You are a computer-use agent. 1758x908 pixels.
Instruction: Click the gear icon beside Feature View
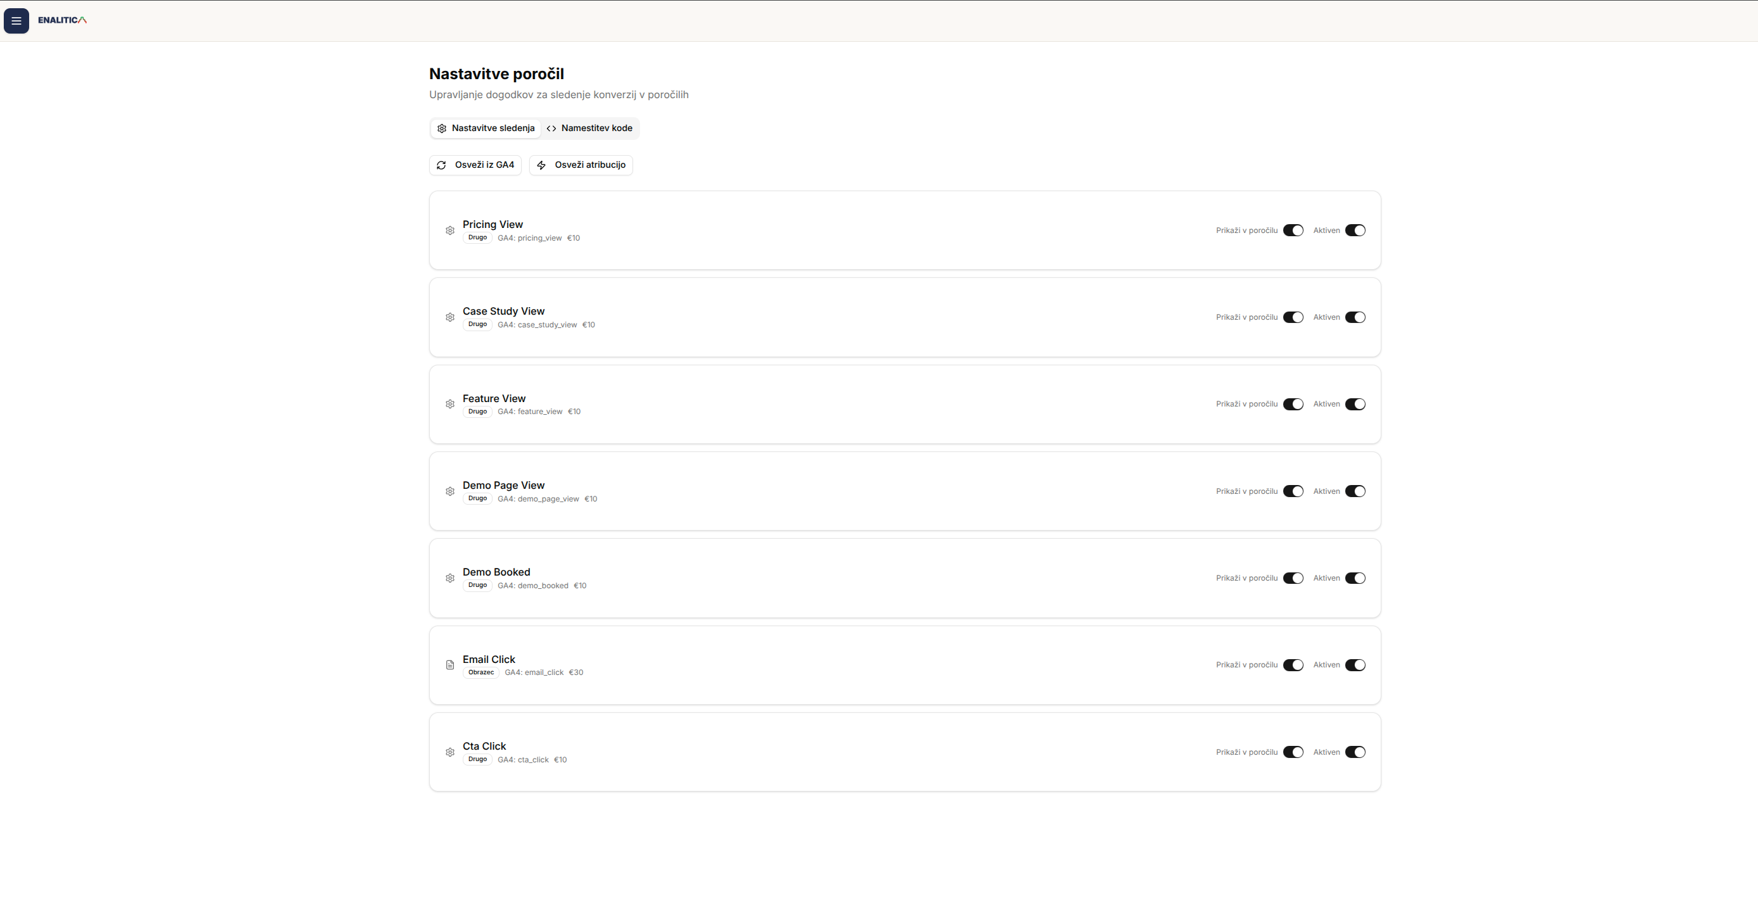tap(449, 404)
